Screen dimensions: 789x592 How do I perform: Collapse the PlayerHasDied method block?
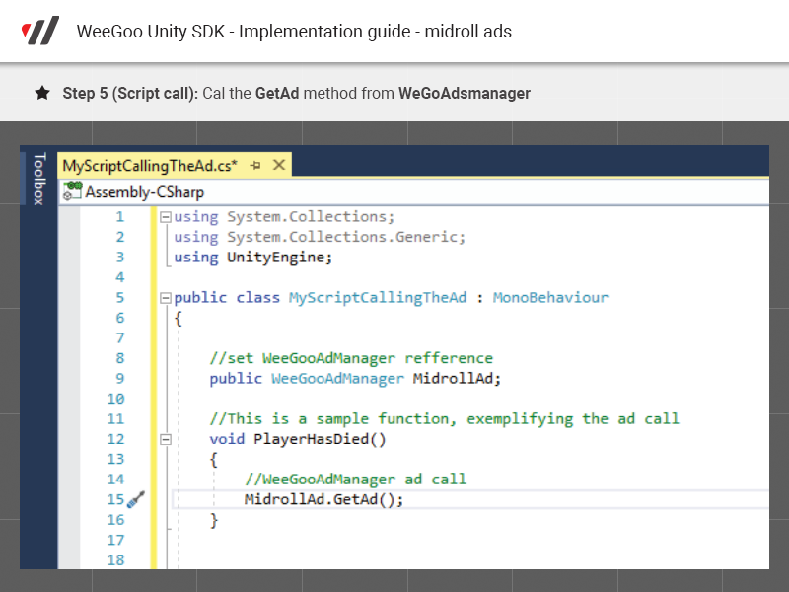[x=165, y=439]
